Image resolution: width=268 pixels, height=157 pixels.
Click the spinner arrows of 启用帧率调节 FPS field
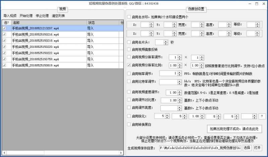pyautogui.click(x=179, y=73)
